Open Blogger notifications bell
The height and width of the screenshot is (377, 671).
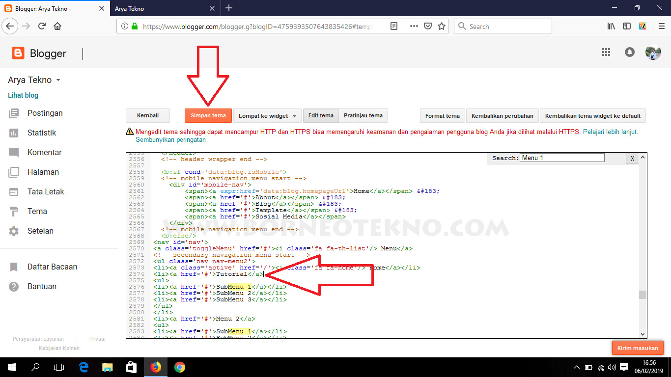tap(630, 52)
